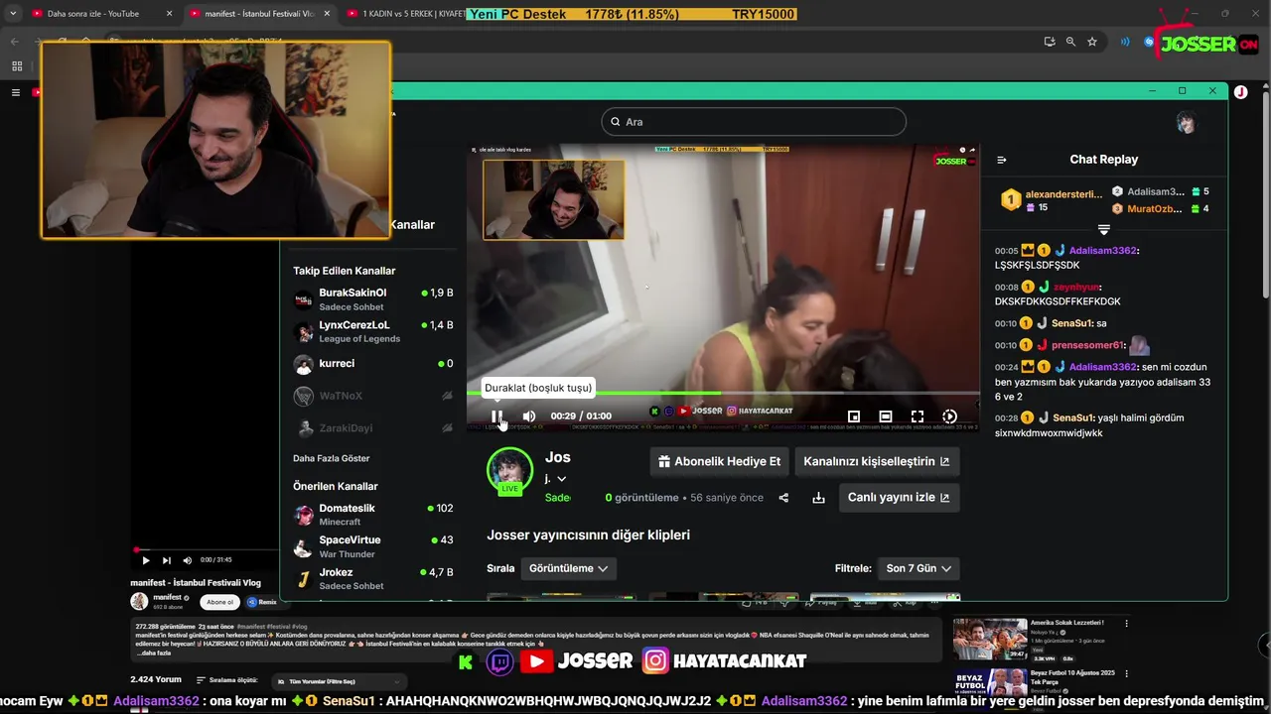The width and height of the screenshot is (1271, 714).
Task: Click the YouTube account avatar J icon
Action: click(x=1240, y=92)
